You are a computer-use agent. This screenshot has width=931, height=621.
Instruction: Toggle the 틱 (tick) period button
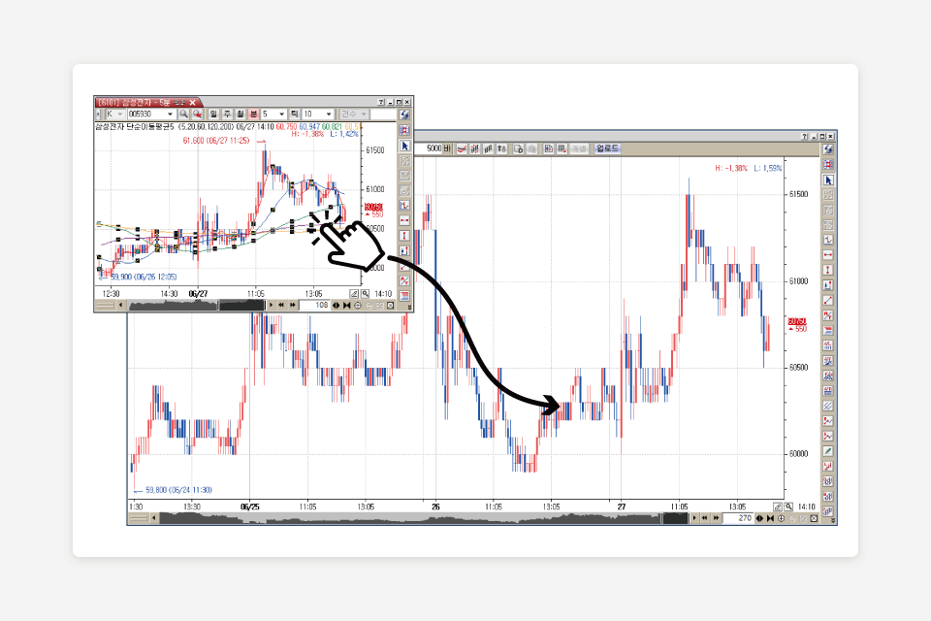pos(294,114)
